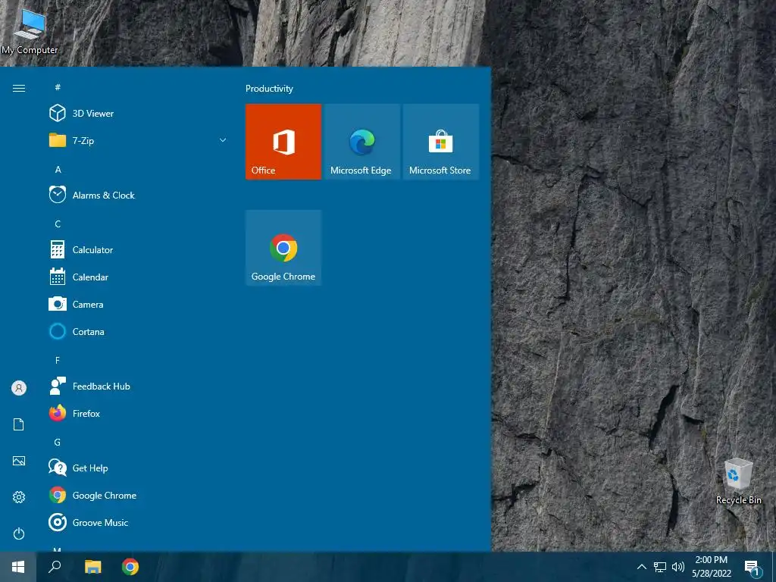
Task: Jump to the # letter group header
Action: pos(58,87)
